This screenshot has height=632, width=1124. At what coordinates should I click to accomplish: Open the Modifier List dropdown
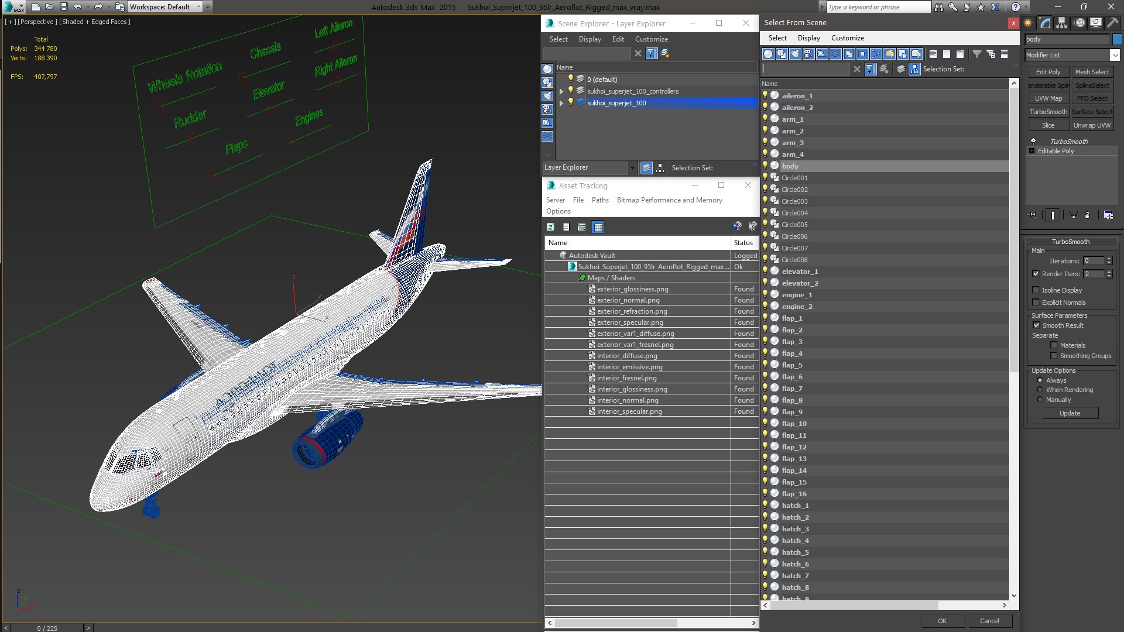(1115, 55)
